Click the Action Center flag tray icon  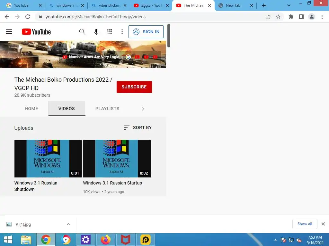pos(283,240)
